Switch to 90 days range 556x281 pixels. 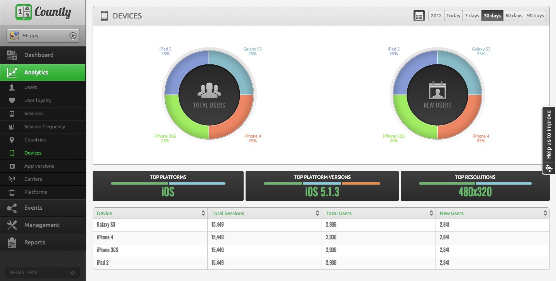pos(536,16)
